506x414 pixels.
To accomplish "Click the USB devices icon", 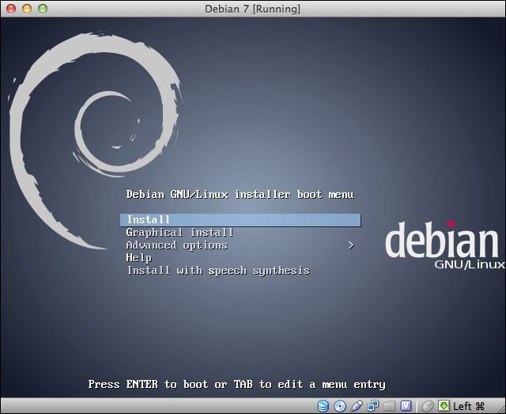I will click(357, 405).
